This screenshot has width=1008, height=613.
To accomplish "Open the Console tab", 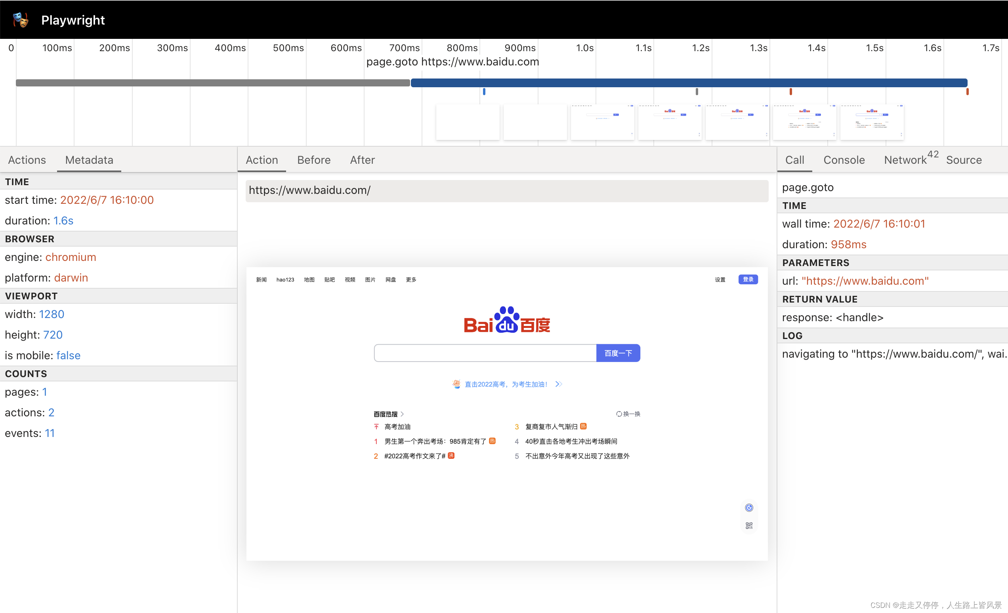I will pyautogui.click(x=844, y=160).
